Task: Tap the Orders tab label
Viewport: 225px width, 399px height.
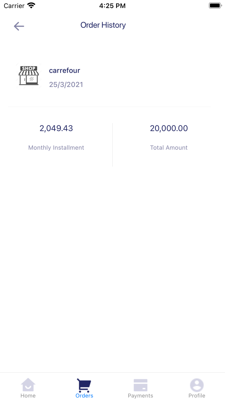Action: (x=84, y=395)
